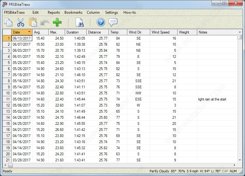Select row 11 by its row number
This screenshot has height=176, width=245.
[x=7, y=99]
